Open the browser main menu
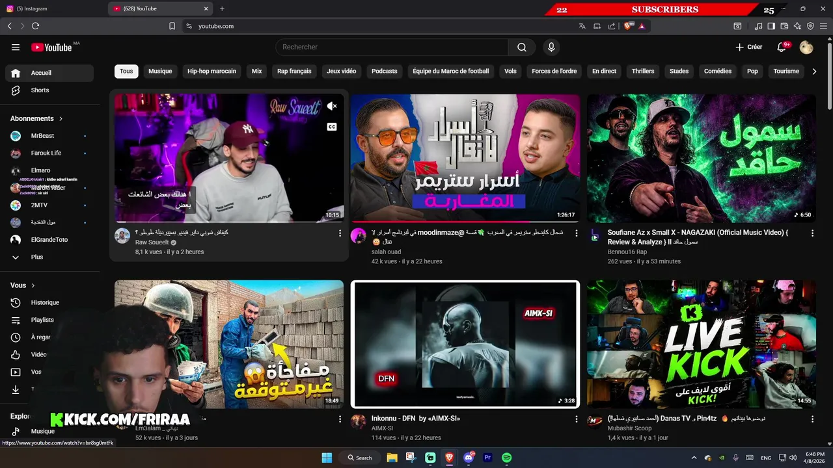This screenshot has width=833, height=468. tap(823, 26)
